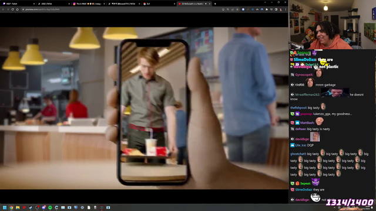Toggle the browser side panel
The width and height of the screenshot is (376, 211).
276,9
